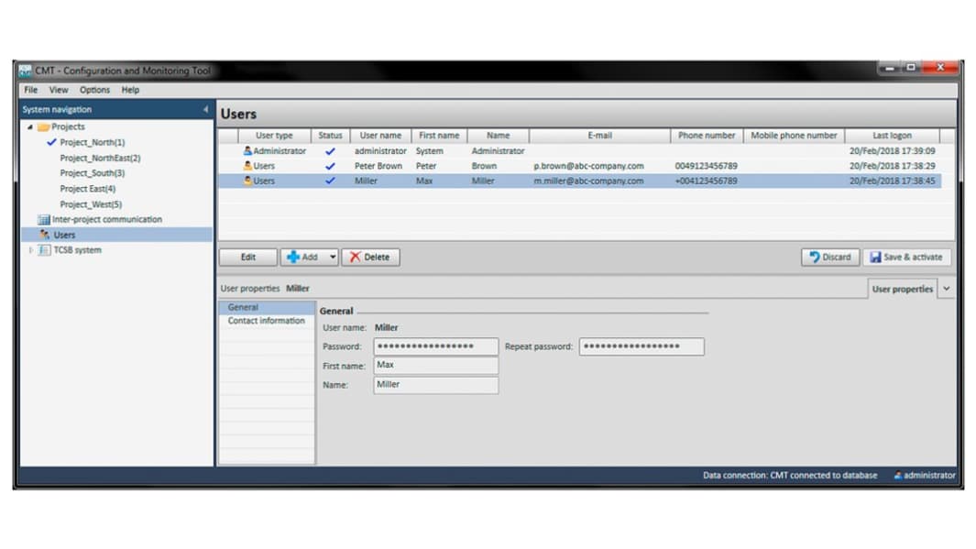
Task: Select TCSB system tree item
Action: [x=77, y=250]
